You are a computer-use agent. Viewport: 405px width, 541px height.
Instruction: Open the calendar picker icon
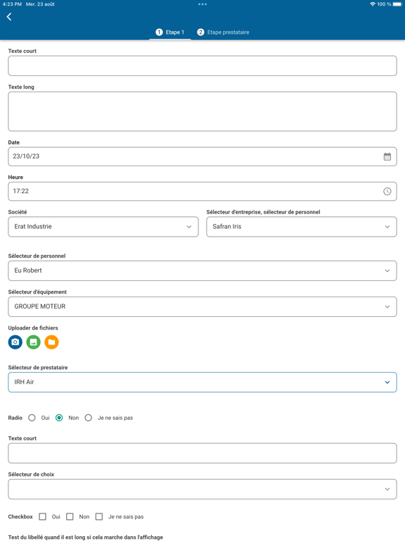[x=387, y=156]
